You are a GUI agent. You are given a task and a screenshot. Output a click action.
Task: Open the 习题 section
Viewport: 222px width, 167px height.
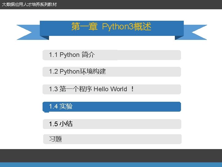(x=112, y=139)
